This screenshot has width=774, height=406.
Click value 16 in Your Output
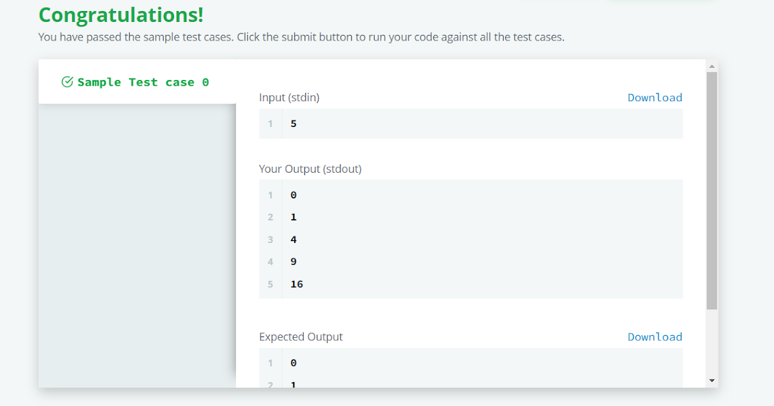coord(297,284)
